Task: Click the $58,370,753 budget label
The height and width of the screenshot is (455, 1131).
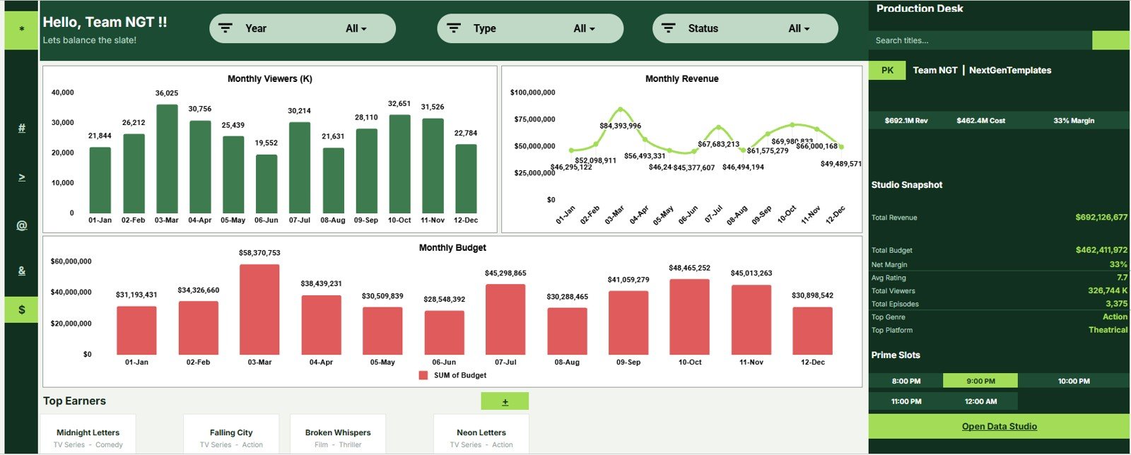Action: (x=259, y=253)
